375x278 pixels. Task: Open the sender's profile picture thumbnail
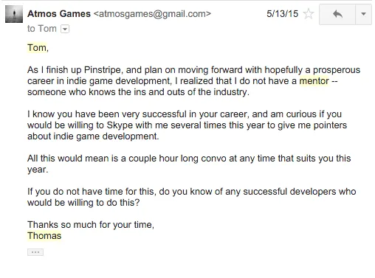point(14,14)
